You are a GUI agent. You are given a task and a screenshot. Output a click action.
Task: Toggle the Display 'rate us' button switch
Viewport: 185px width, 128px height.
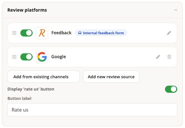click(171, 89)
